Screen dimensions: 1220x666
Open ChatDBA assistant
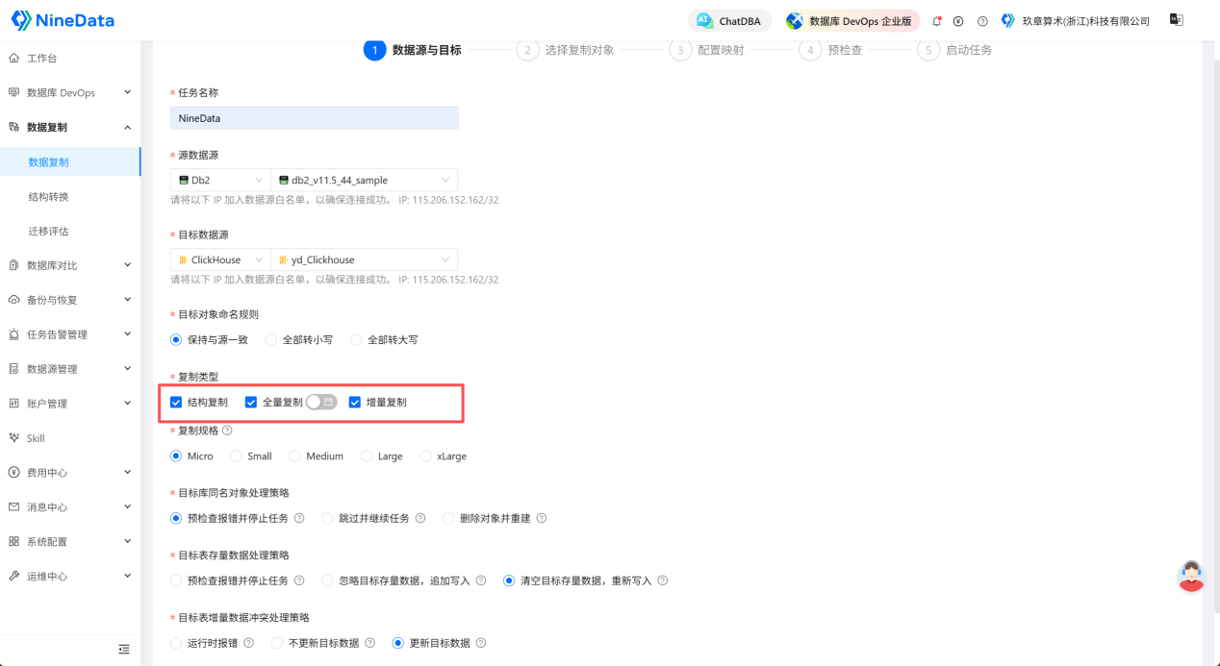729,21
